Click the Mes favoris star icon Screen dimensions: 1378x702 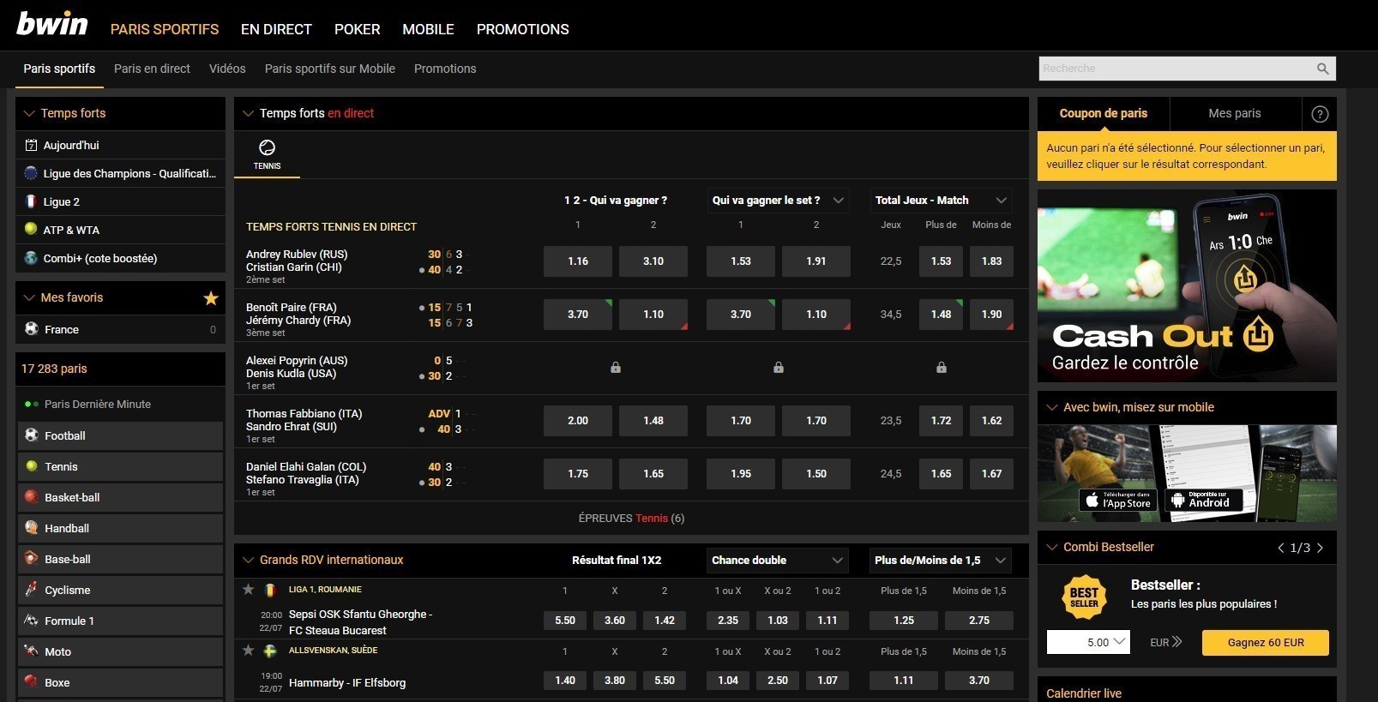211,298
